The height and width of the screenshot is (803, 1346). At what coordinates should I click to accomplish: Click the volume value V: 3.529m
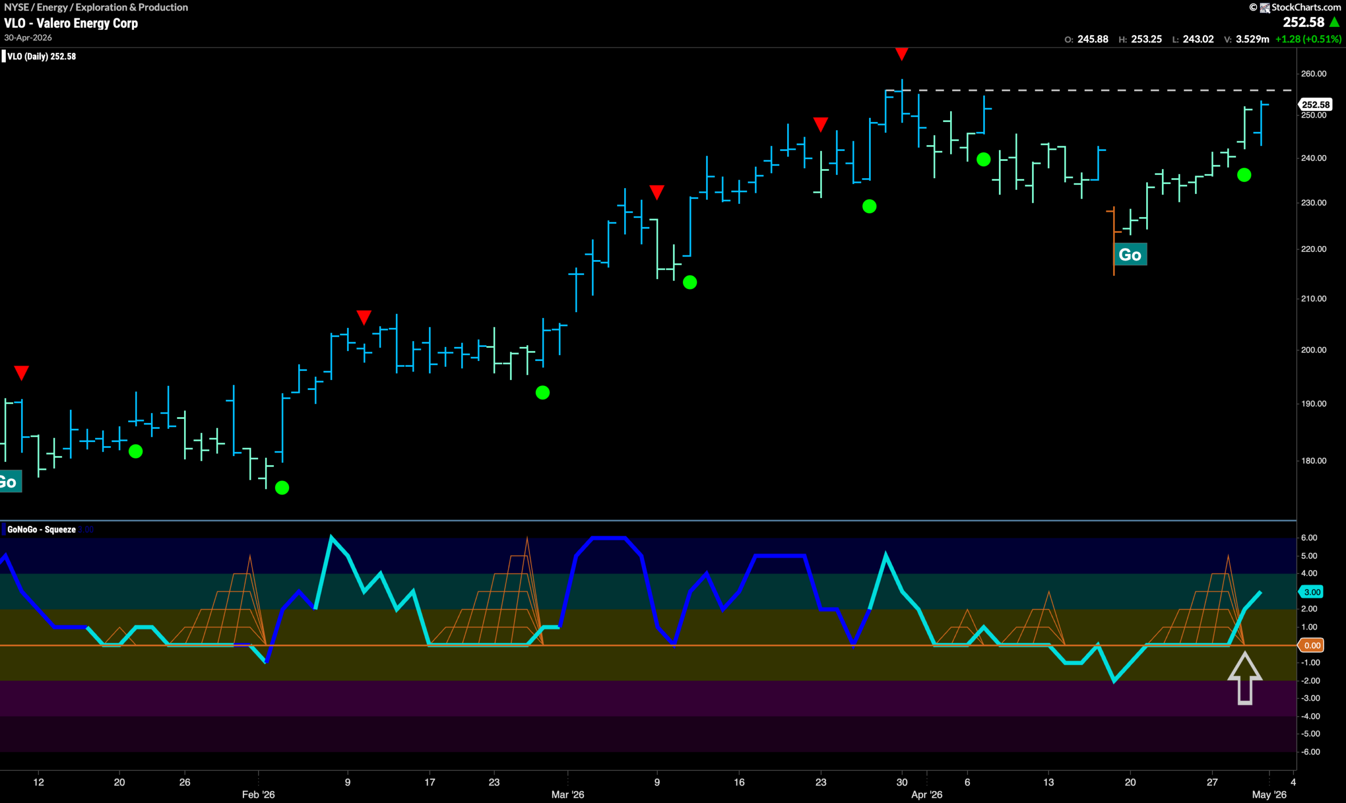tap(1247, 39)
